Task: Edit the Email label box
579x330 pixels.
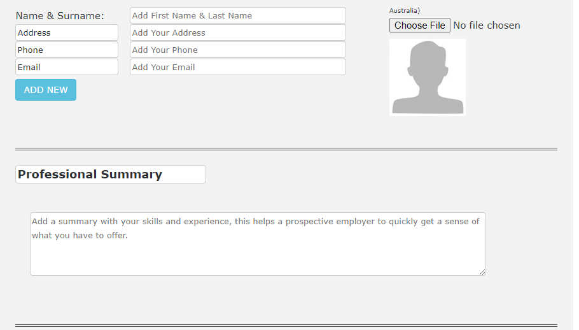Action: pyautogui.click(x=67, y=67)
